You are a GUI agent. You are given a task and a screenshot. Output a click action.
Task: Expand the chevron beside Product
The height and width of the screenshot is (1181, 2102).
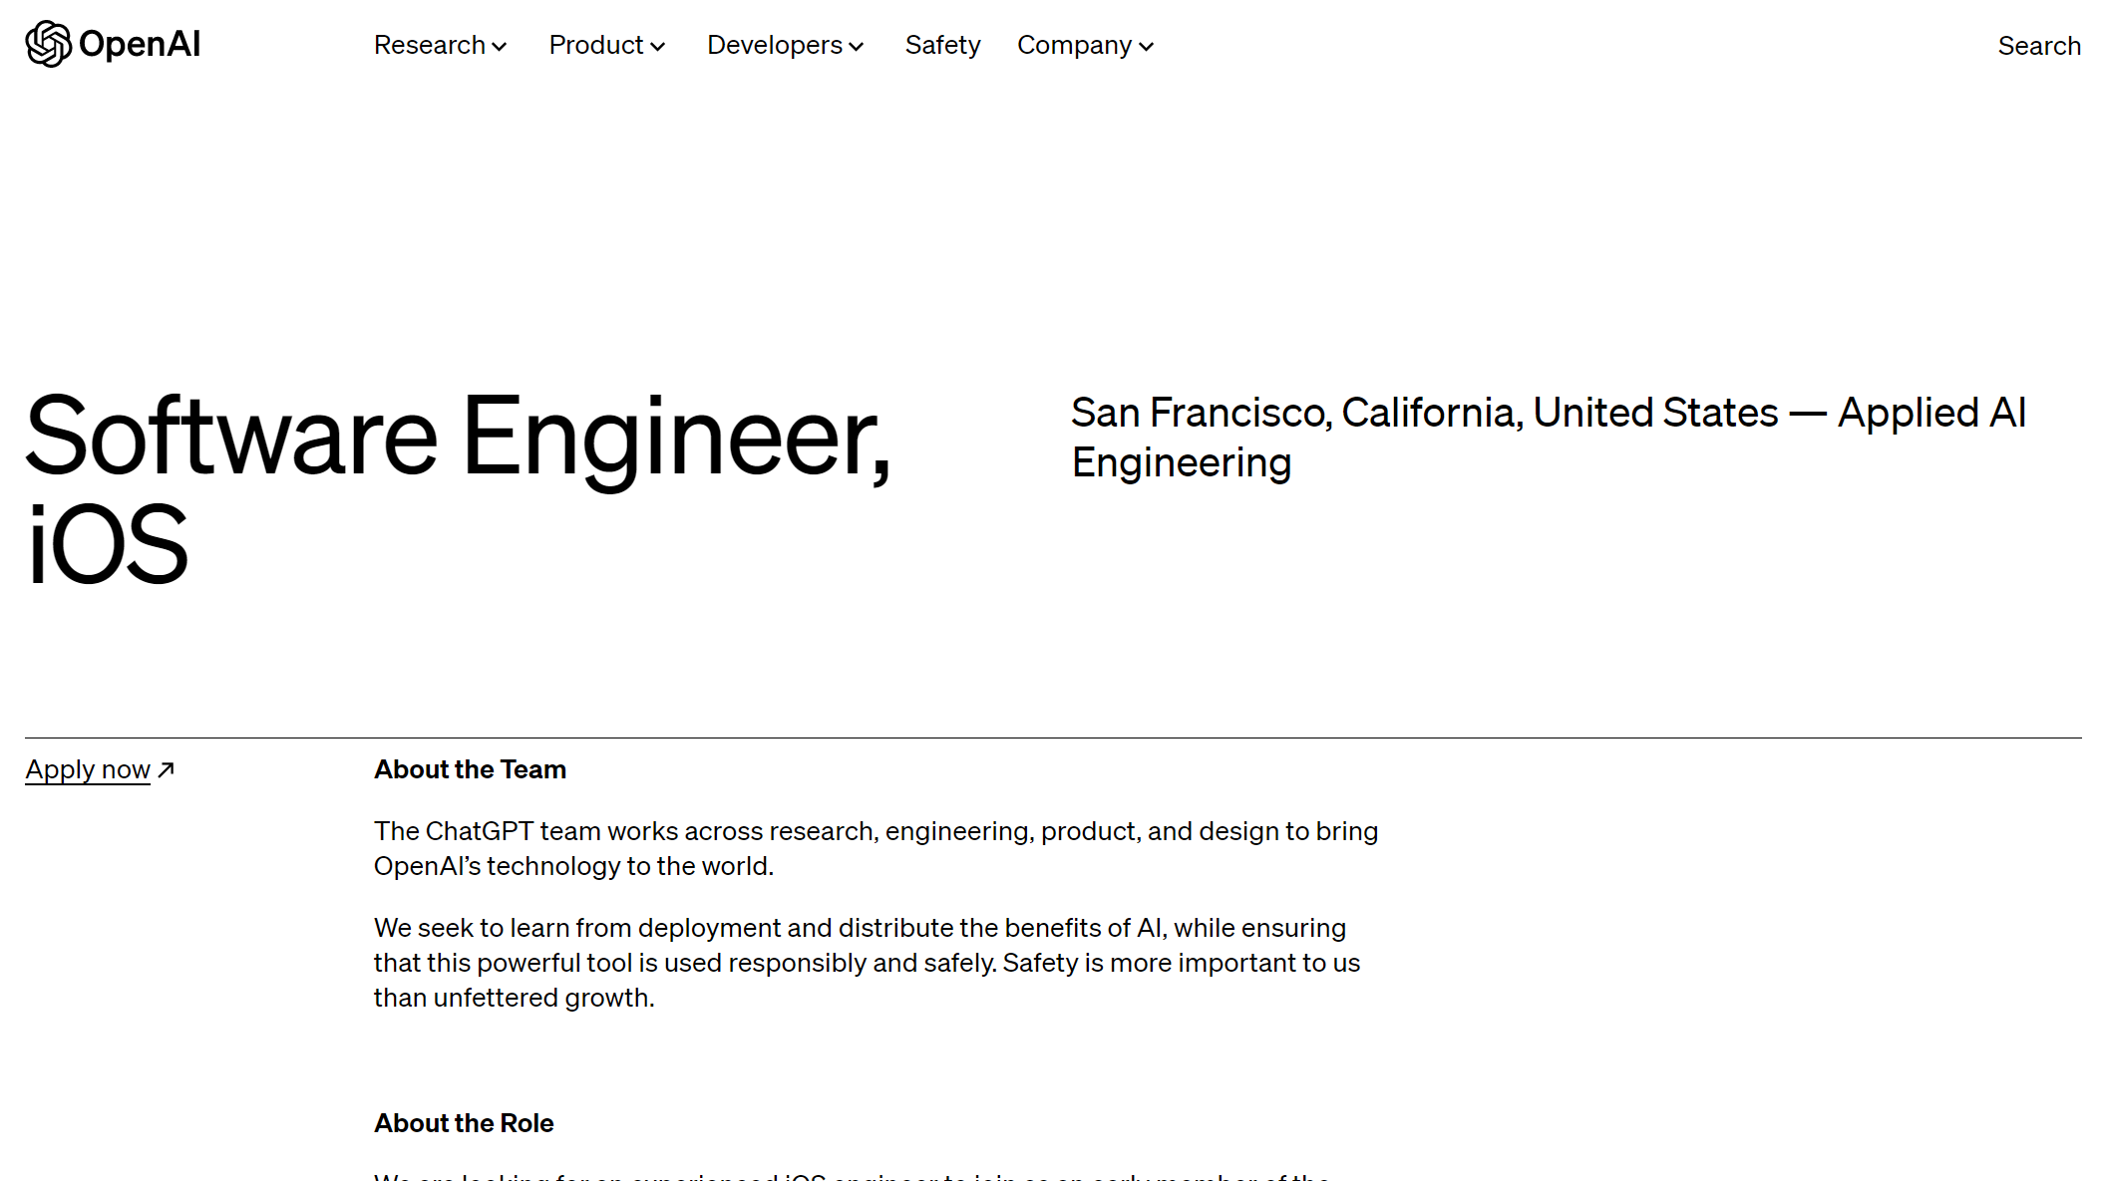click(658, 47)
